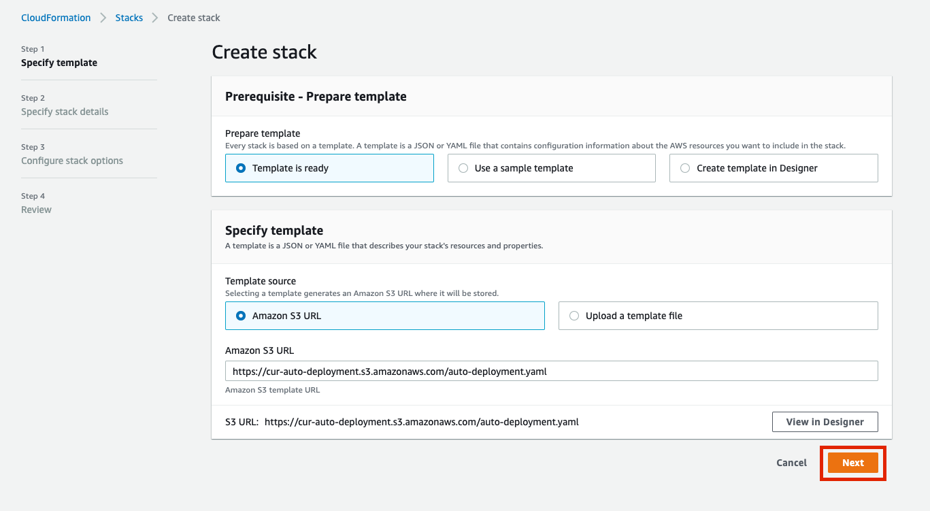
Task: Click the Create stack breadcrumb item
Action: pyautogui.click(x=194, y=18)
